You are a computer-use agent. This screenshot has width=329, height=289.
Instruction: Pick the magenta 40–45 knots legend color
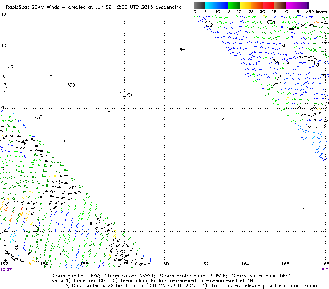(x=292, y=5)
